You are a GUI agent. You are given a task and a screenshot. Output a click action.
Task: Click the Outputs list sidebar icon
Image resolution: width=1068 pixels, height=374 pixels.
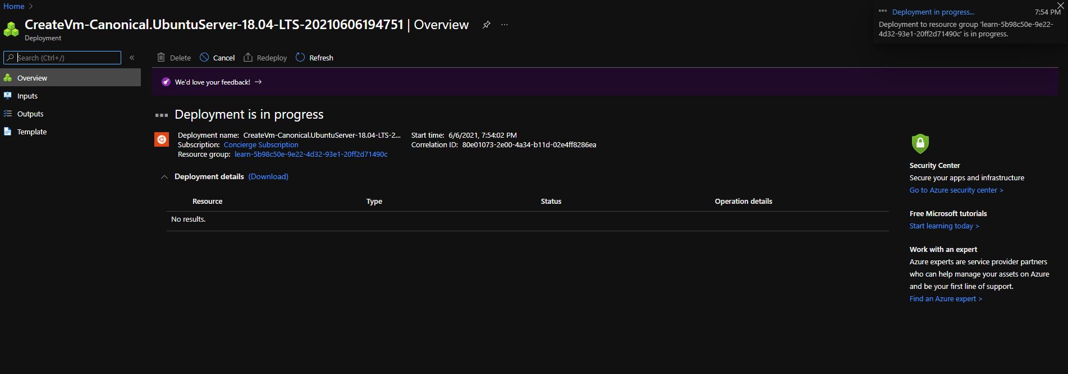(8, 114)
